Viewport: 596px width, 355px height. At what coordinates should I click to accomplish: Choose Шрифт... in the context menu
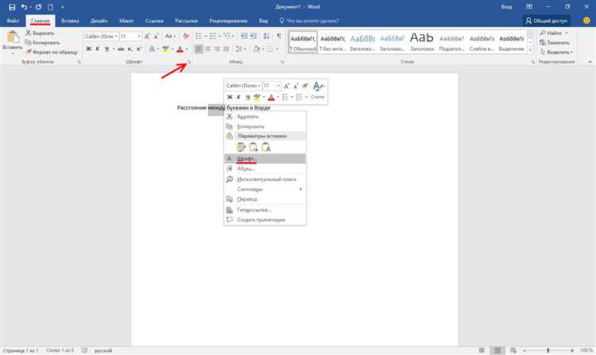[265, 158]
